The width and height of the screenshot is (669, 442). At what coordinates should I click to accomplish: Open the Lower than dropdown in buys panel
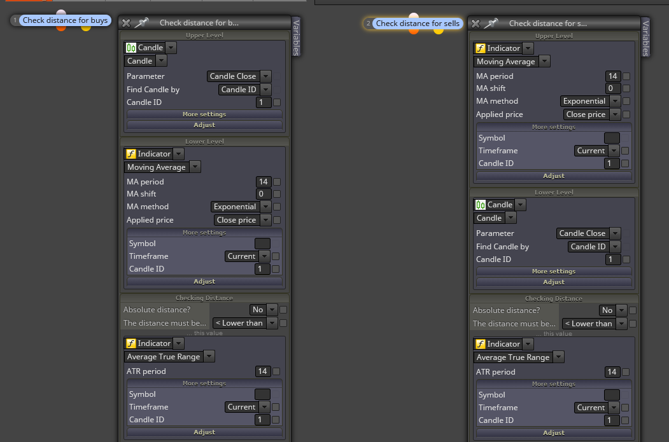(272, 323)
